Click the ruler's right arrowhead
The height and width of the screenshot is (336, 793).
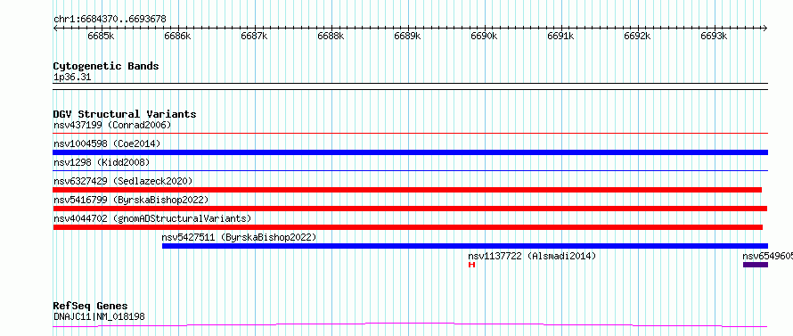pos(765,28)
